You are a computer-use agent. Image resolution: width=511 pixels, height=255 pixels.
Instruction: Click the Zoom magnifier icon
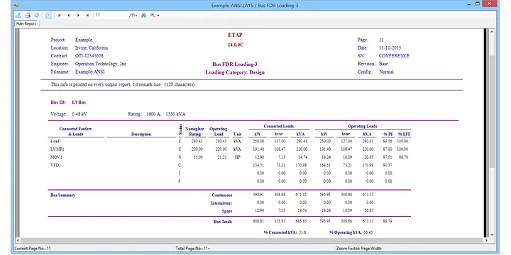[x=153, y=16]
